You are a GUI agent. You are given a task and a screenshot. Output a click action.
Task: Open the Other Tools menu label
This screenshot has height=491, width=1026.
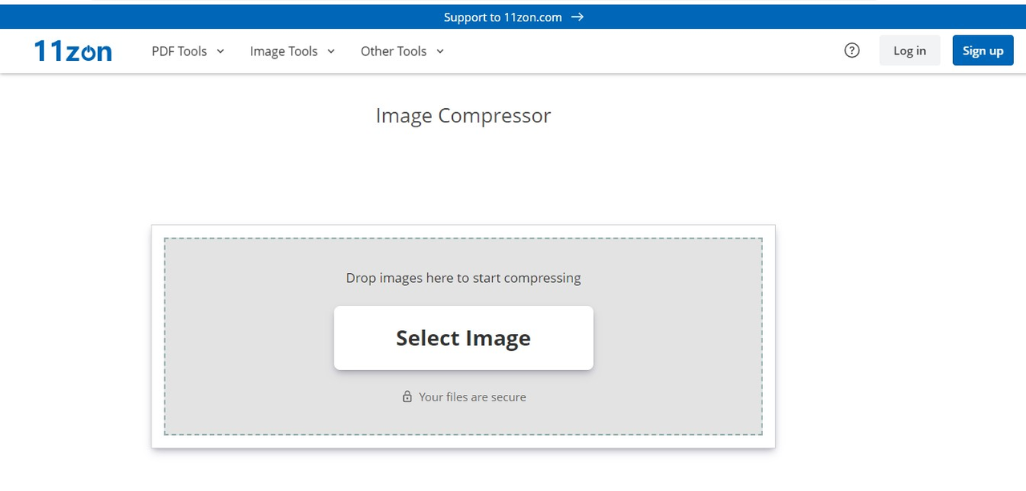tap(394, 51)
